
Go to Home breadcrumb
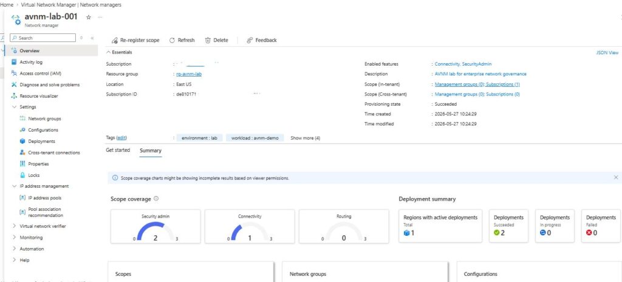coord(6,5)
